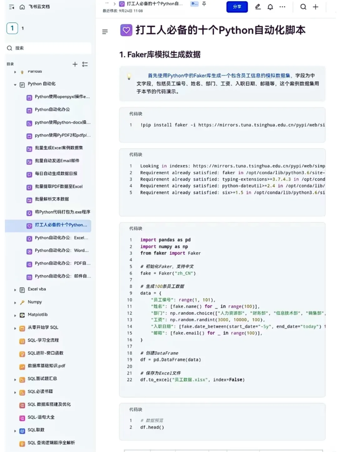The width and height of the screenshot is (338, 452).
Task: Add new catalog item with plus icon
Action: click(x=75, y=64)
